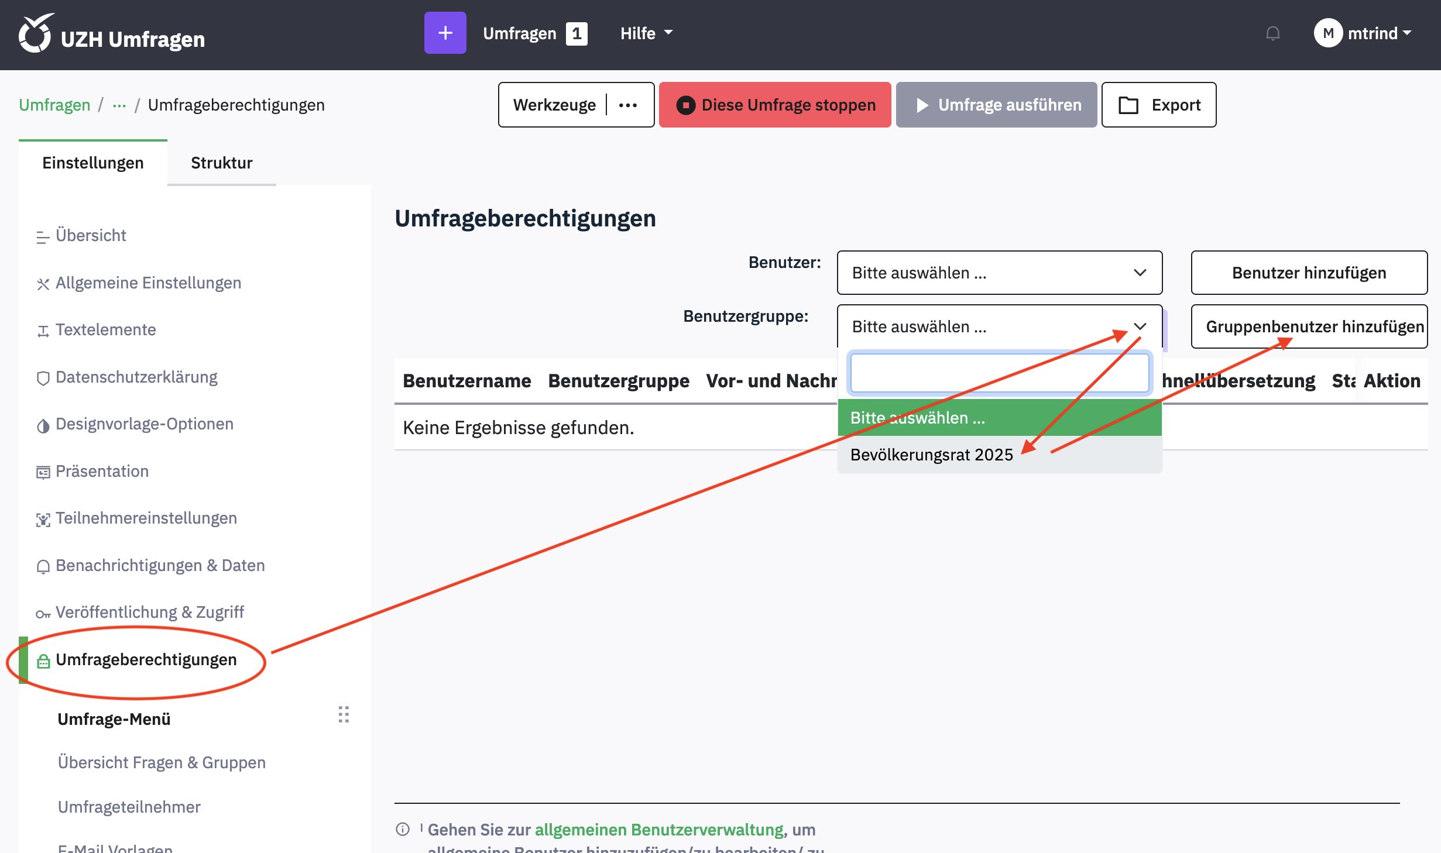Click the Export button
This screenshot has width=1441, height=853.
coord(1158,105)
